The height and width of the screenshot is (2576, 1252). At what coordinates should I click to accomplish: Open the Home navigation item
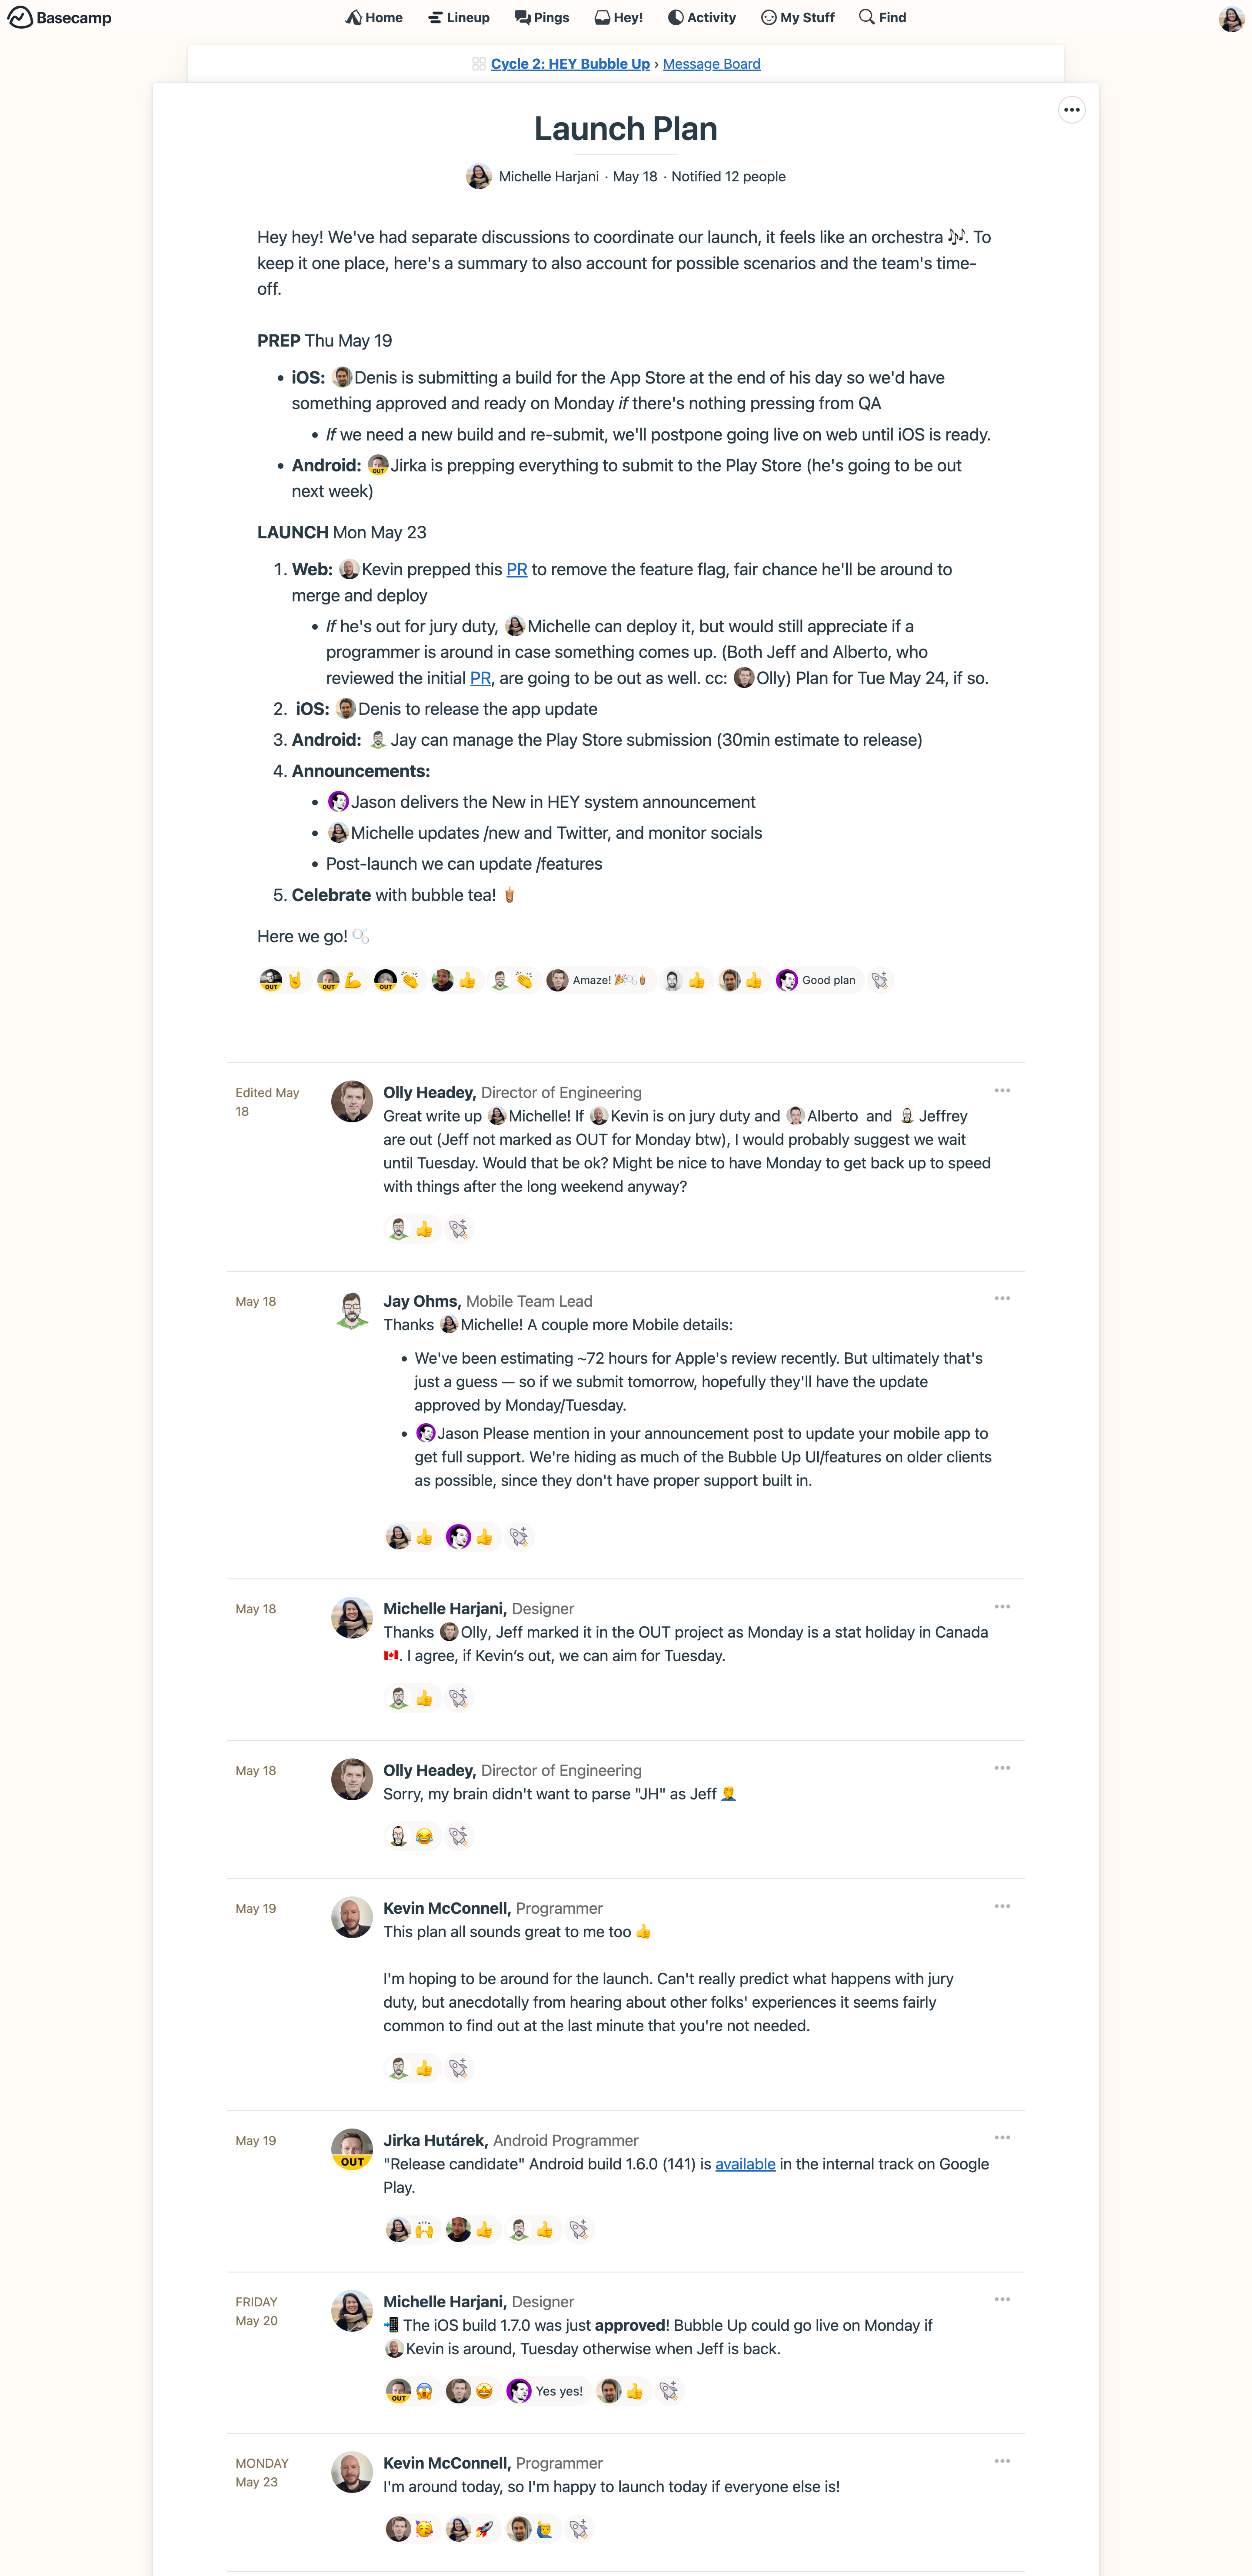tap(374, 17)
